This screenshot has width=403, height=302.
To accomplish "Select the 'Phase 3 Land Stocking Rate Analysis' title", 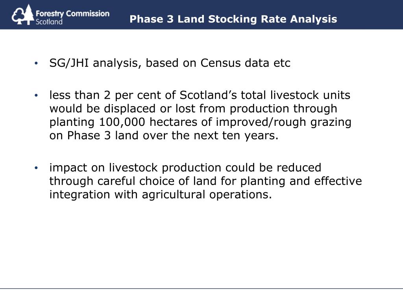I will point(233,19).
